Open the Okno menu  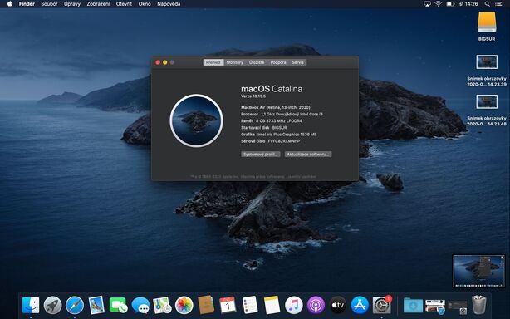pos(145,4)
